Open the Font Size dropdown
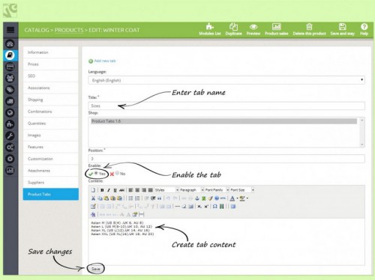 [x=241, y=190]
